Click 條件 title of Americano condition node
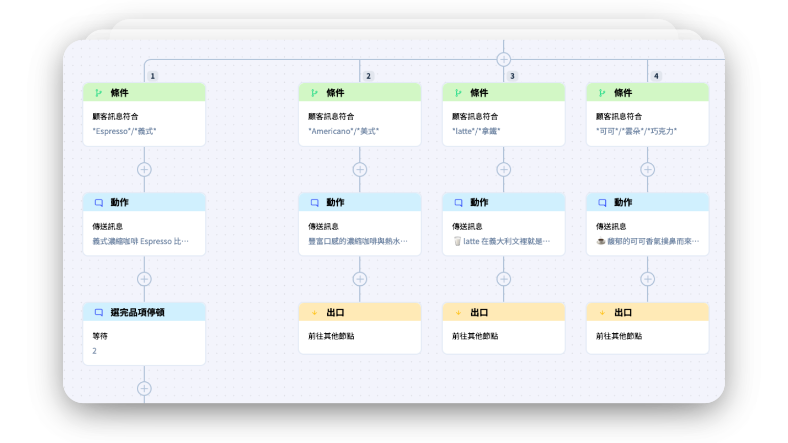Screen dimensions: 788x443 click(x=335, y=93)
